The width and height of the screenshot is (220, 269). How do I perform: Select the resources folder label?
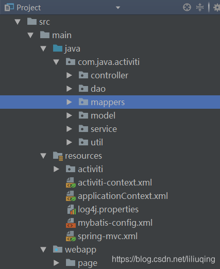83,156
